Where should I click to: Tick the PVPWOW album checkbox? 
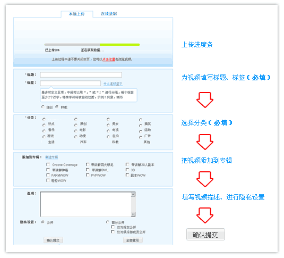[88, 175]
